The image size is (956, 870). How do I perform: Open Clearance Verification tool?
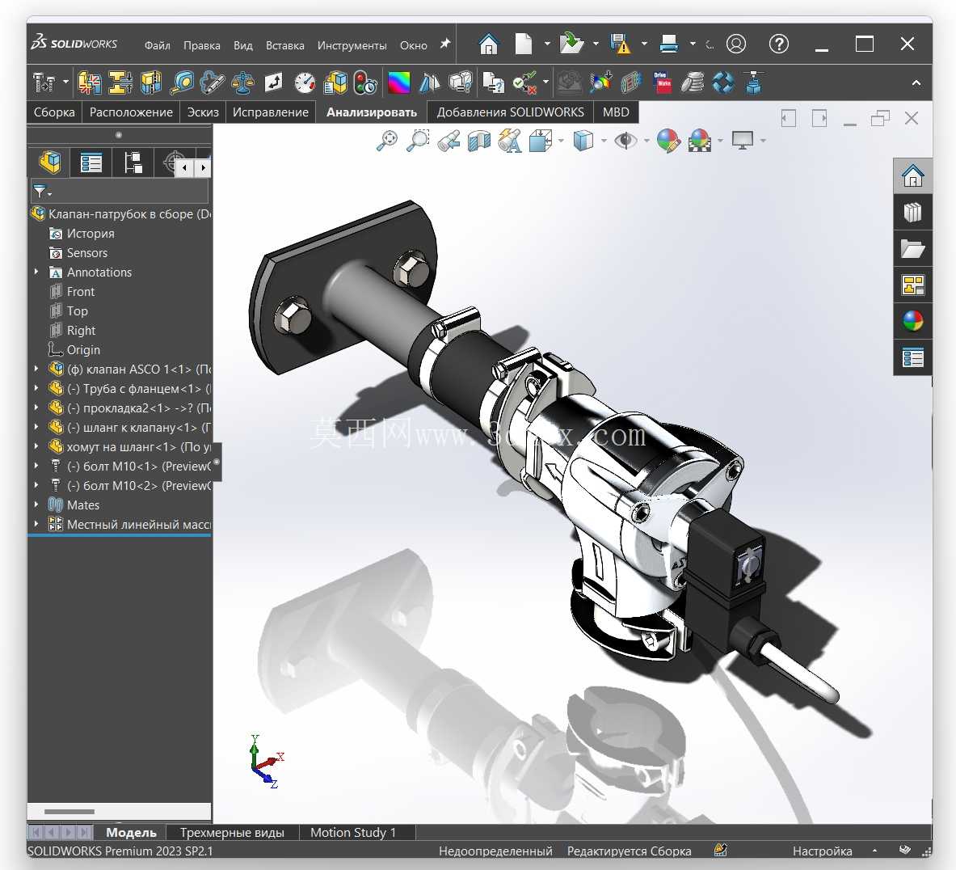click(120, 82)
